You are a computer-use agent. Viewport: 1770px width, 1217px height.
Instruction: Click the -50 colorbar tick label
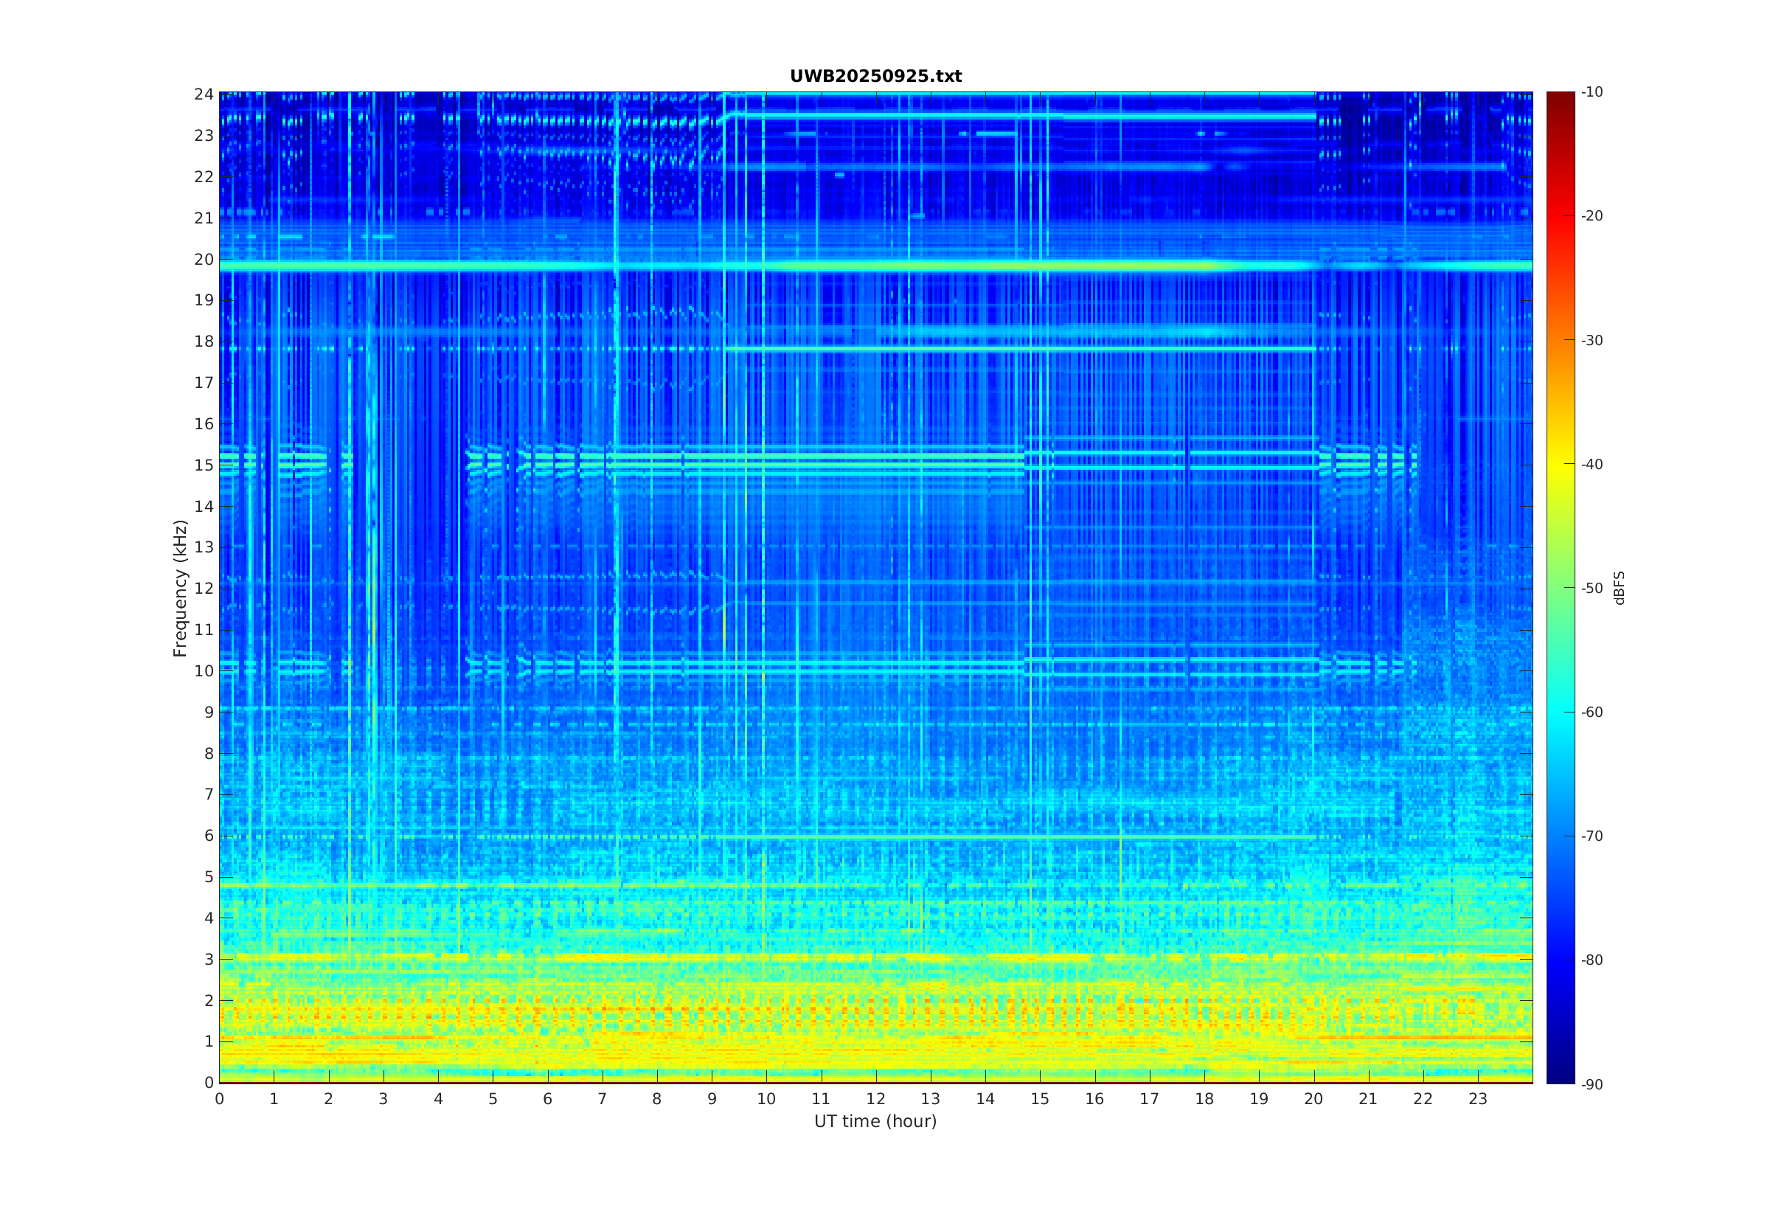tap(1592, 588)
